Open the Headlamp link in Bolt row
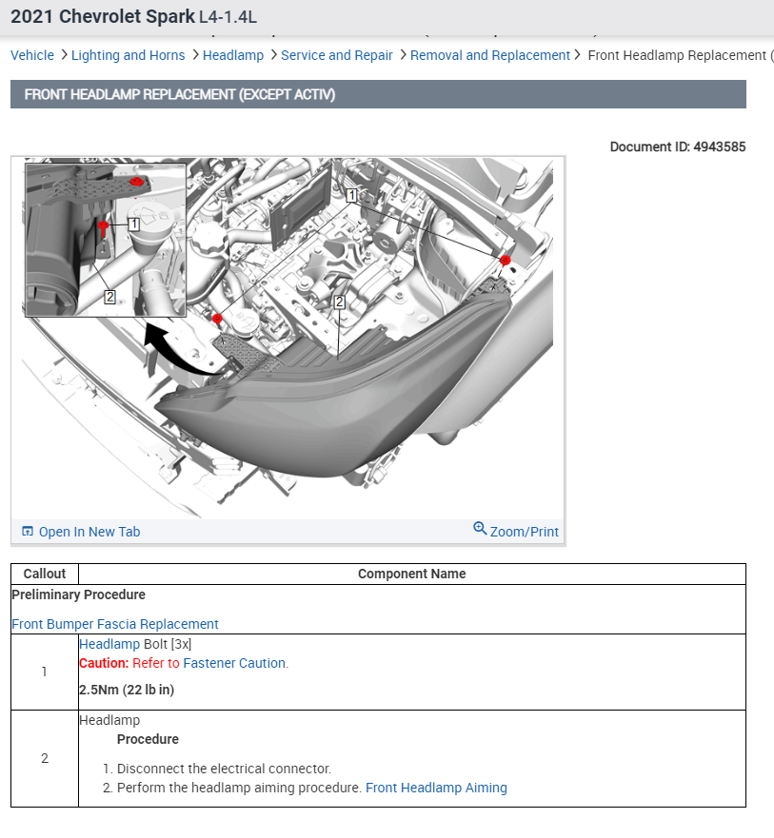Image resolution: width=774 pixels, height=838 pixels. [109, 644]
